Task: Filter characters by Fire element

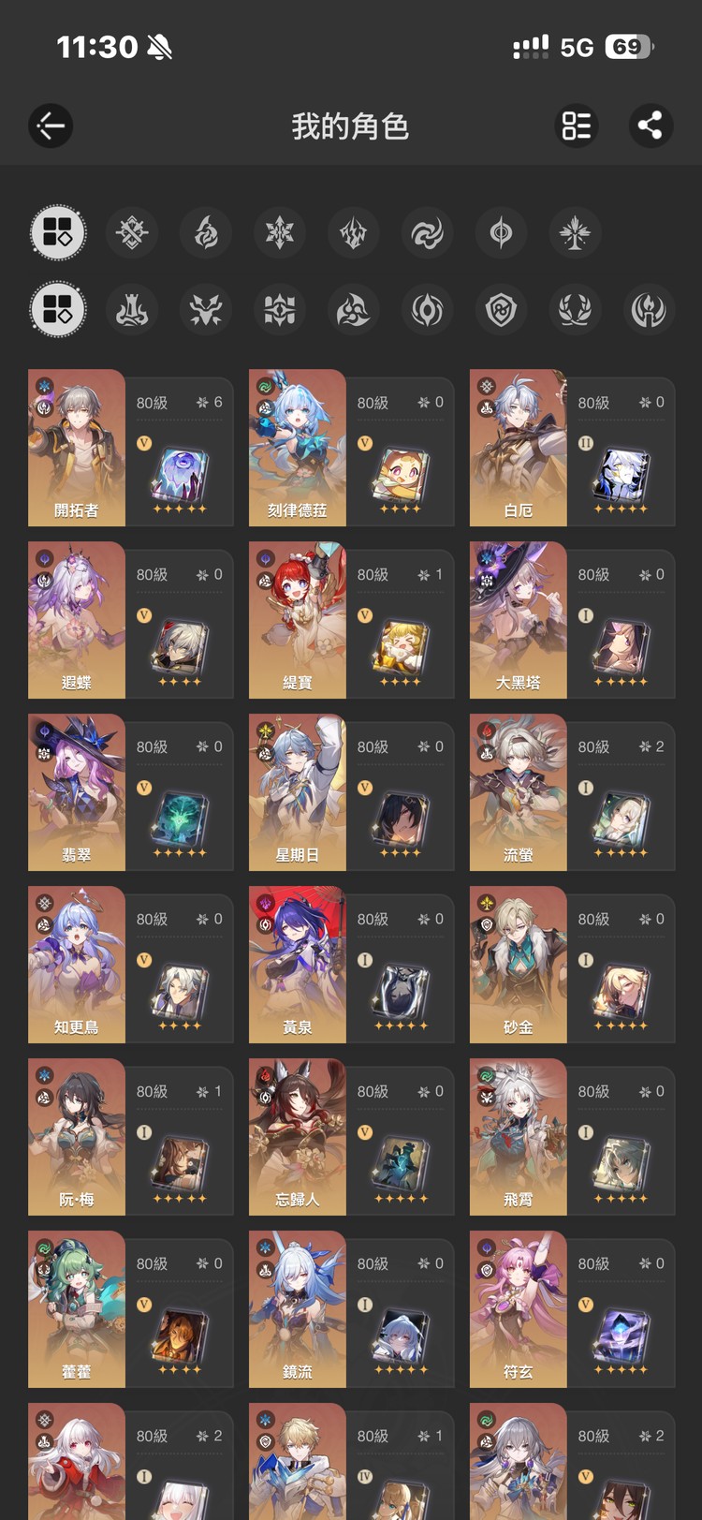Action: pos(206,232)
